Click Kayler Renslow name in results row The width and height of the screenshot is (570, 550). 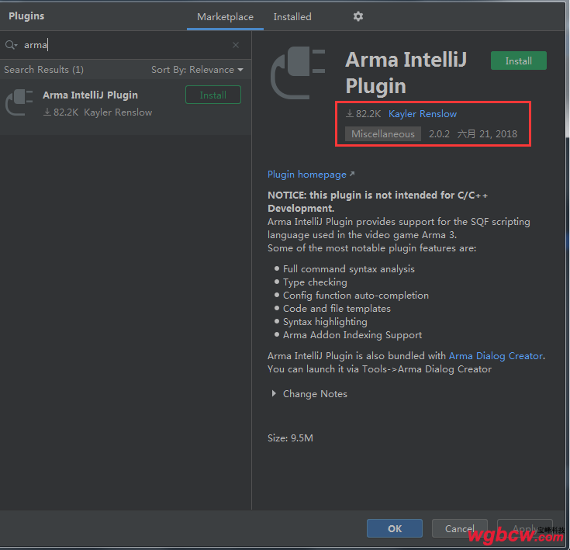coord(118,112)
